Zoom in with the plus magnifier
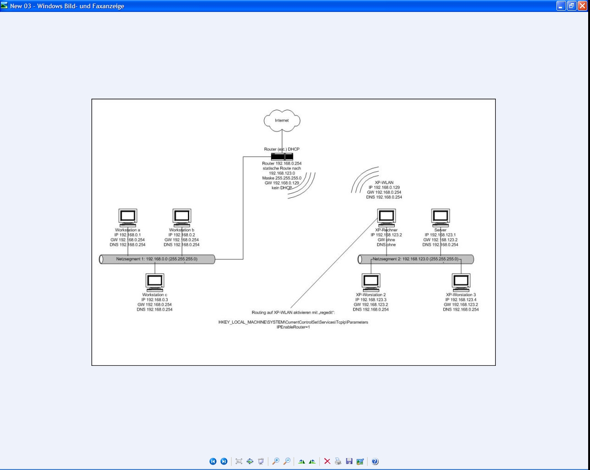Viewport: 590px width, 470px height. click(x=276, y=461)
